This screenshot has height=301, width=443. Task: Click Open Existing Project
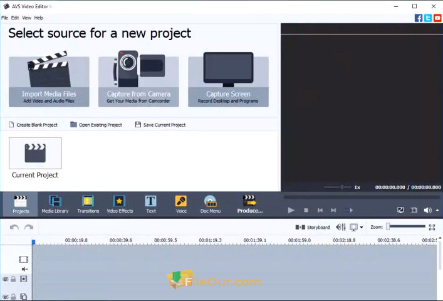[96, 125]
